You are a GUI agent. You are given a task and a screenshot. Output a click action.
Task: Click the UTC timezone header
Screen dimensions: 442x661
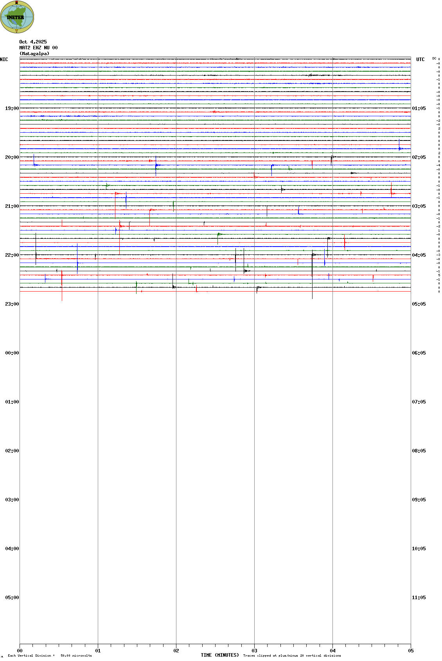coord(420,59)
